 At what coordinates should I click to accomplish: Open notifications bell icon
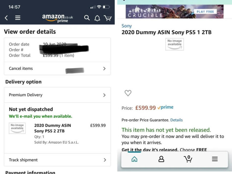click(97, 18)
